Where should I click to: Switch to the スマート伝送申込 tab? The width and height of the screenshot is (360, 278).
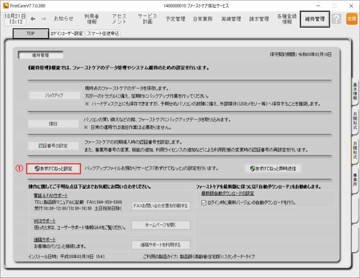coord(103,33)
